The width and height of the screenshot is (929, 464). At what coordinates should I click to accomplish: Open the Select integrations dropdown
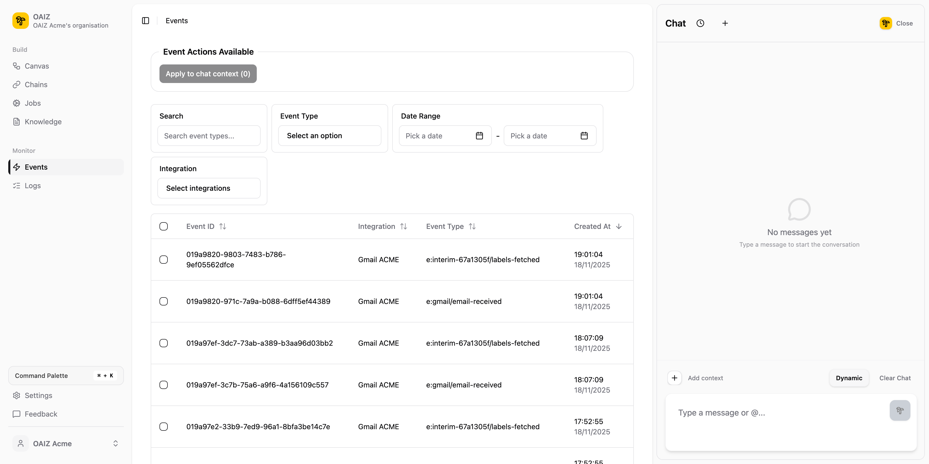[x=209, y=188]
